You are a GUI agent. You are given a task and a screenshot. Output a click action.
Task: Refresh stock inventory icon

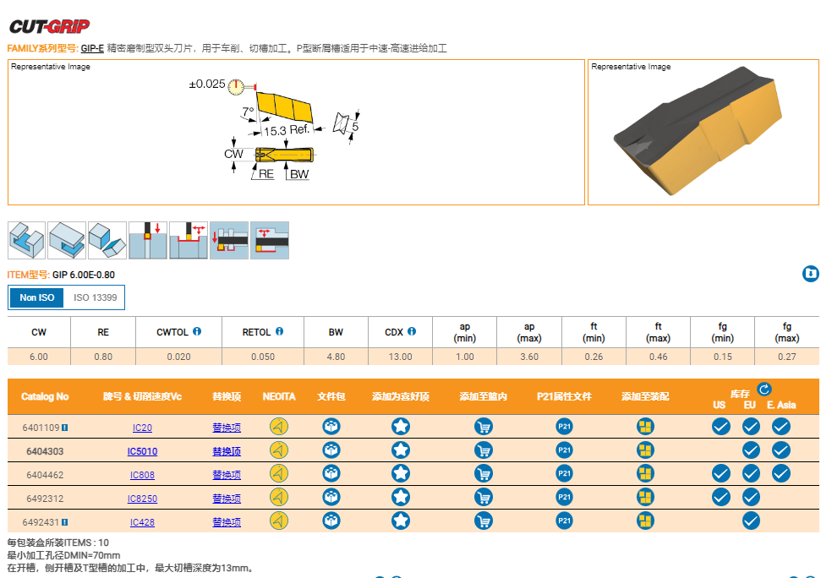click(764, 390)
